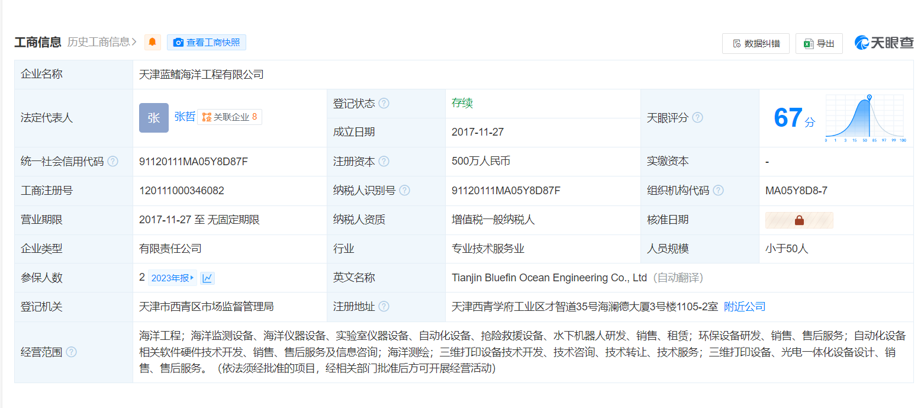Click help icon next to 注册地址
Screen dimensions: 924x408
[x=384, y=307]
